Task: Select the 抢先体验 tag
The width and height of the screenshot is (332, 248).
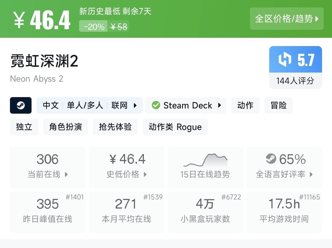Action: 115,127
